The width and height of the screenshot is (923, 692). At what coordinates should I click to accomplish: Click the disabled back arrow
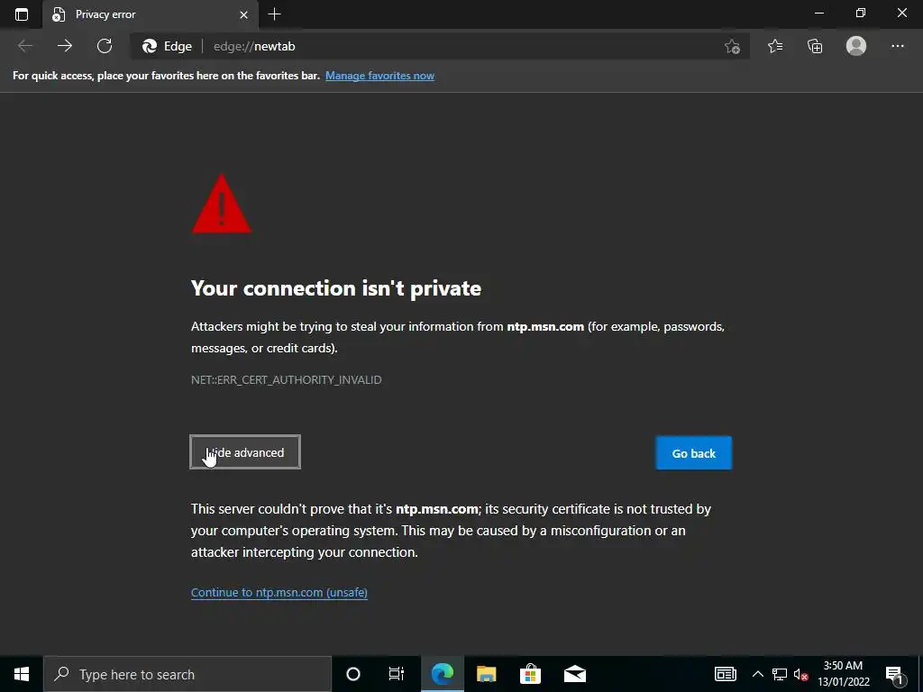click(25, 46)
